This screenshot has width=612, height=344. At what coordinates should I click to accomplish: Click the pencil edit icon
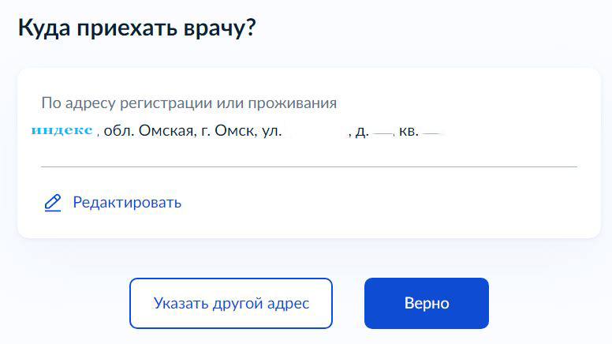pyautogui.click(x=53, y=203)
